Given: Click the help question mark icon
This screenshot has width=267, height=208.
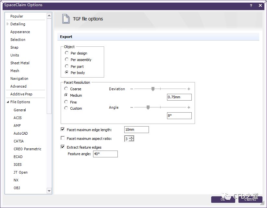Looking at the screenshot, I should (251, 6).
